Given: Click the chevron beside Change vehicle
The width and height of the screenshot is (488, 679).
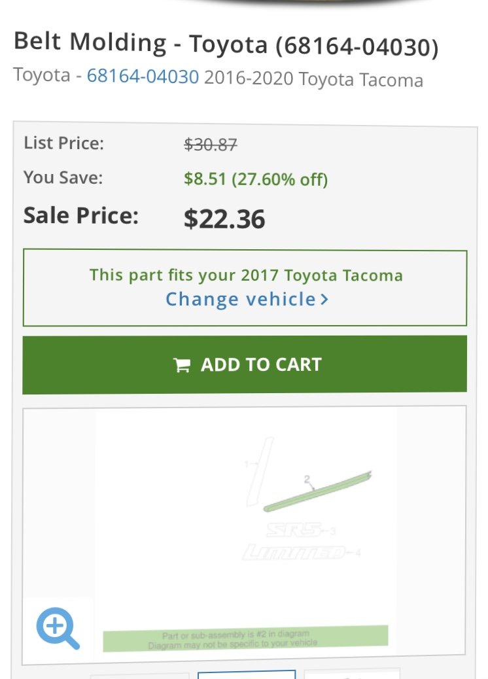Looking at the screenshot, I should pyautogui.click(x=324, y=299).
